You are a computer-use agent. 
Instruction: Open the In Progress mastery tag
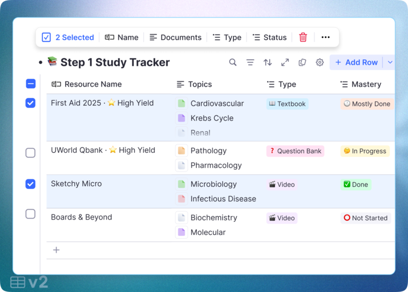pyautogui.click(x=365, y=151)
